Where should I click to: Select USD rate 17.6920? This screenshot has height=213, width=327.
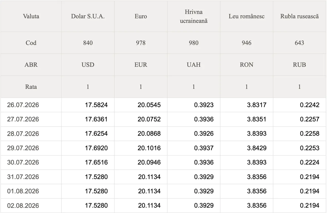tap(96, 148)
